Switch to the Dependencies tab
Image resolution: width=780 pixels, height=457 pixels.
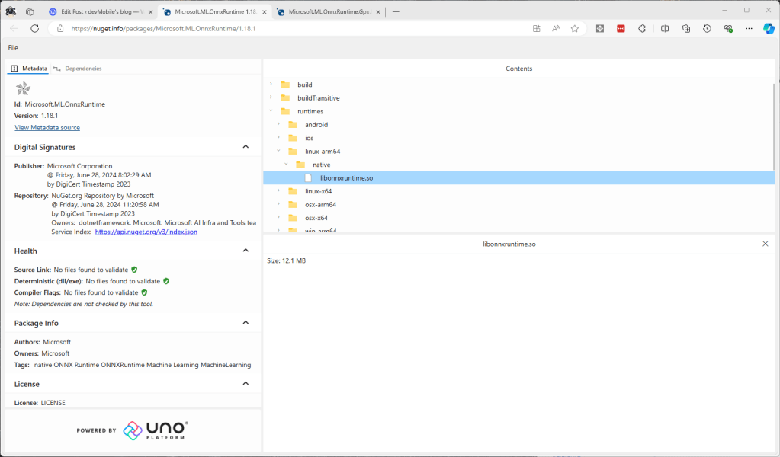pyautogui.click(x=82, y=69)
